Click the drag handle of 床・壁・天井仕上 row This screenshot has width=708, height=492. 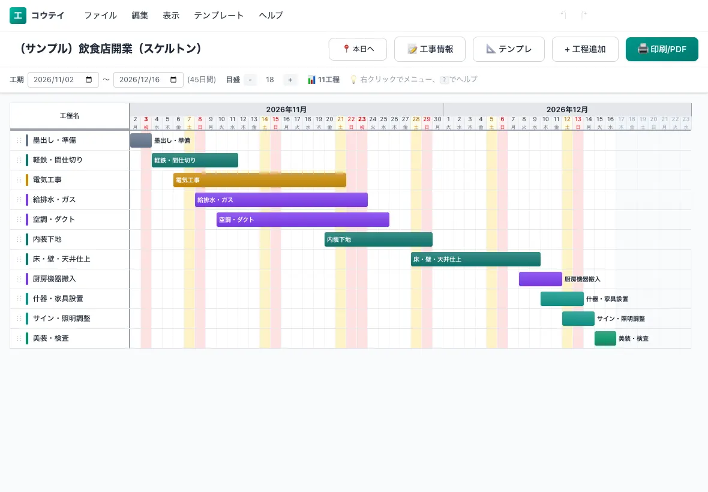(19, 259)
